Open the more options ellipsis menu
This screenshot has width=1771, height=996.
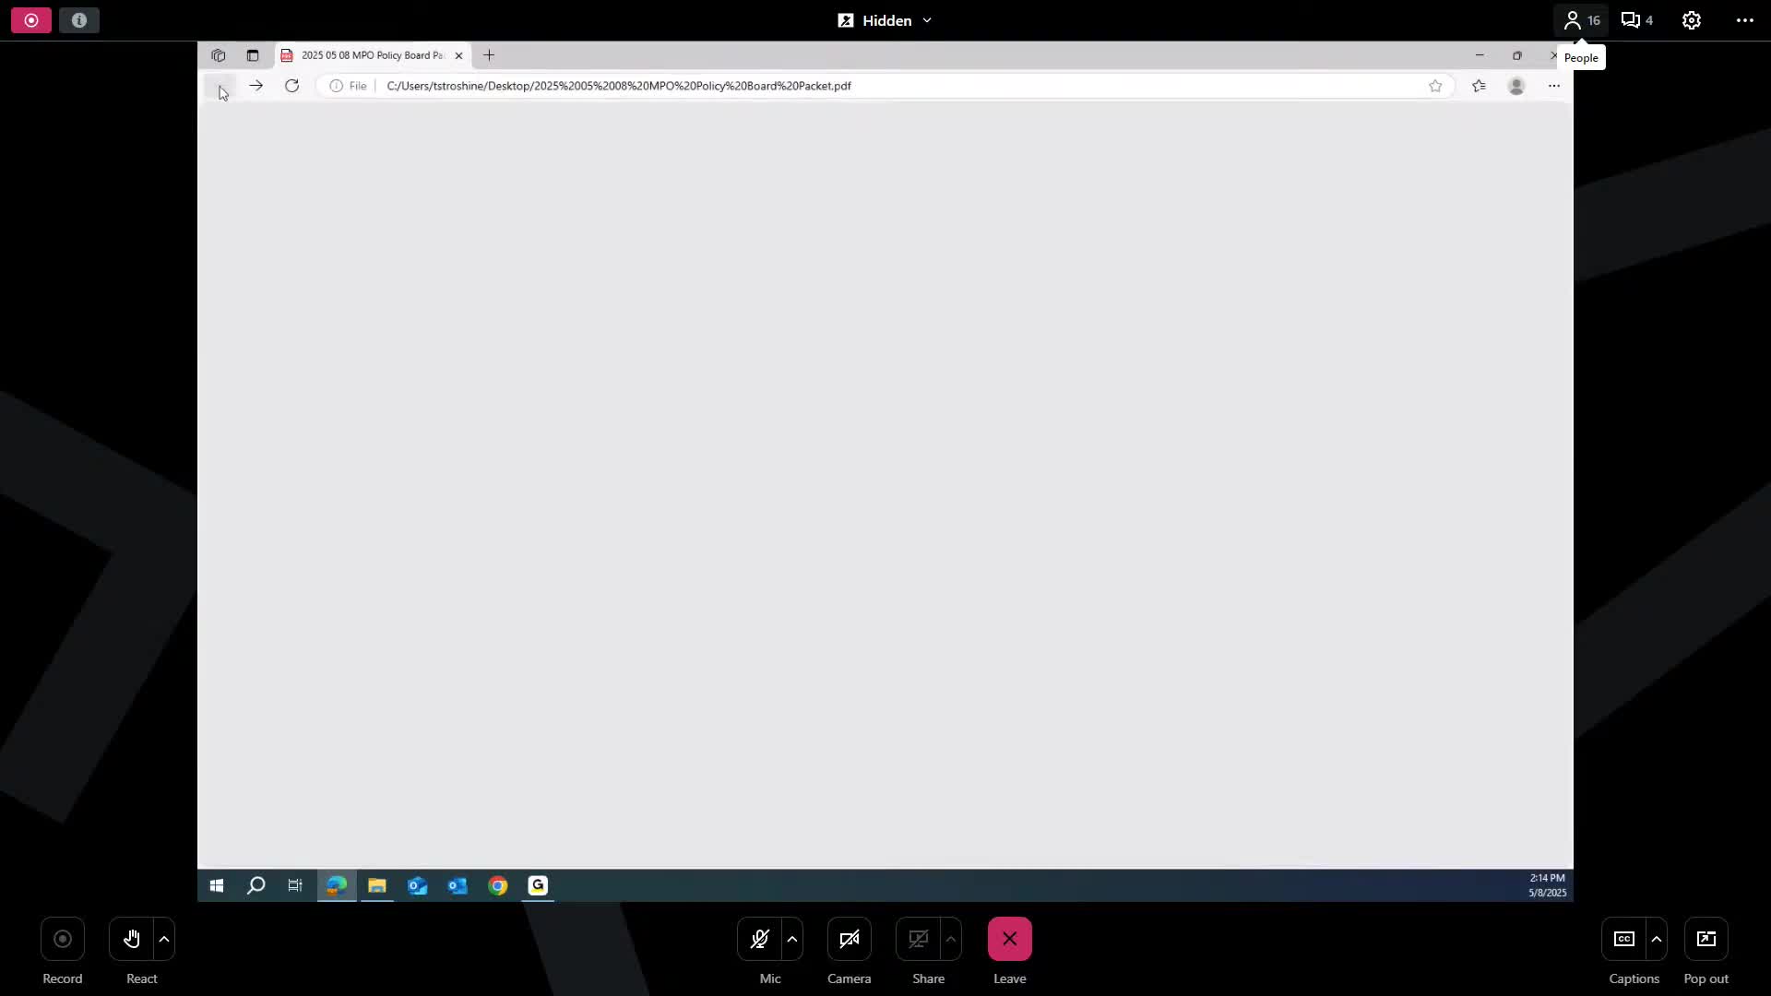[1744, 20]
